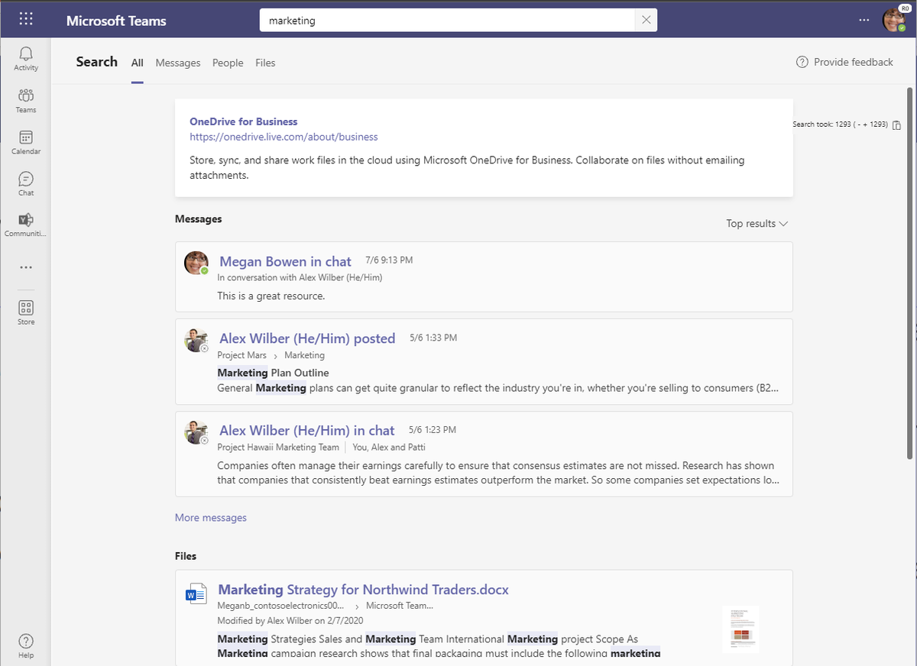917x666 pixels.
Task: Click the Microsoft Teams title
Action: (116, 21)
